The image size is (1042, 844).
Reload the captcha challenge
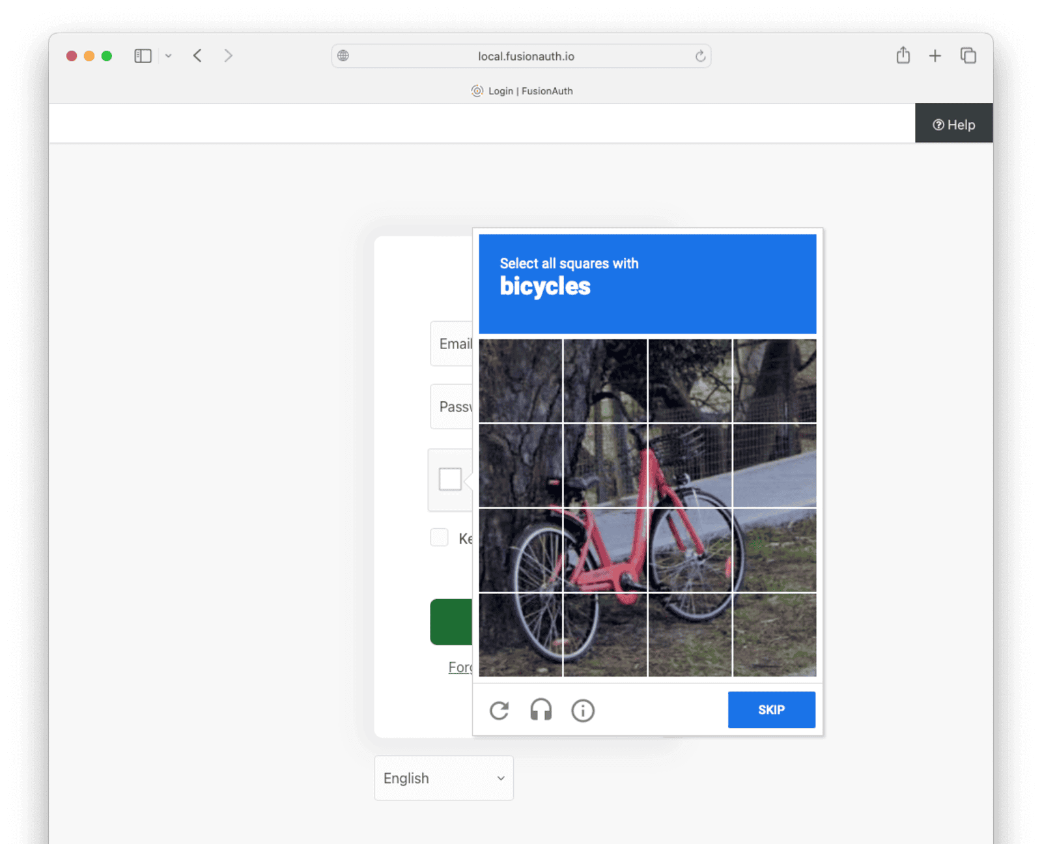click(500, 710)
